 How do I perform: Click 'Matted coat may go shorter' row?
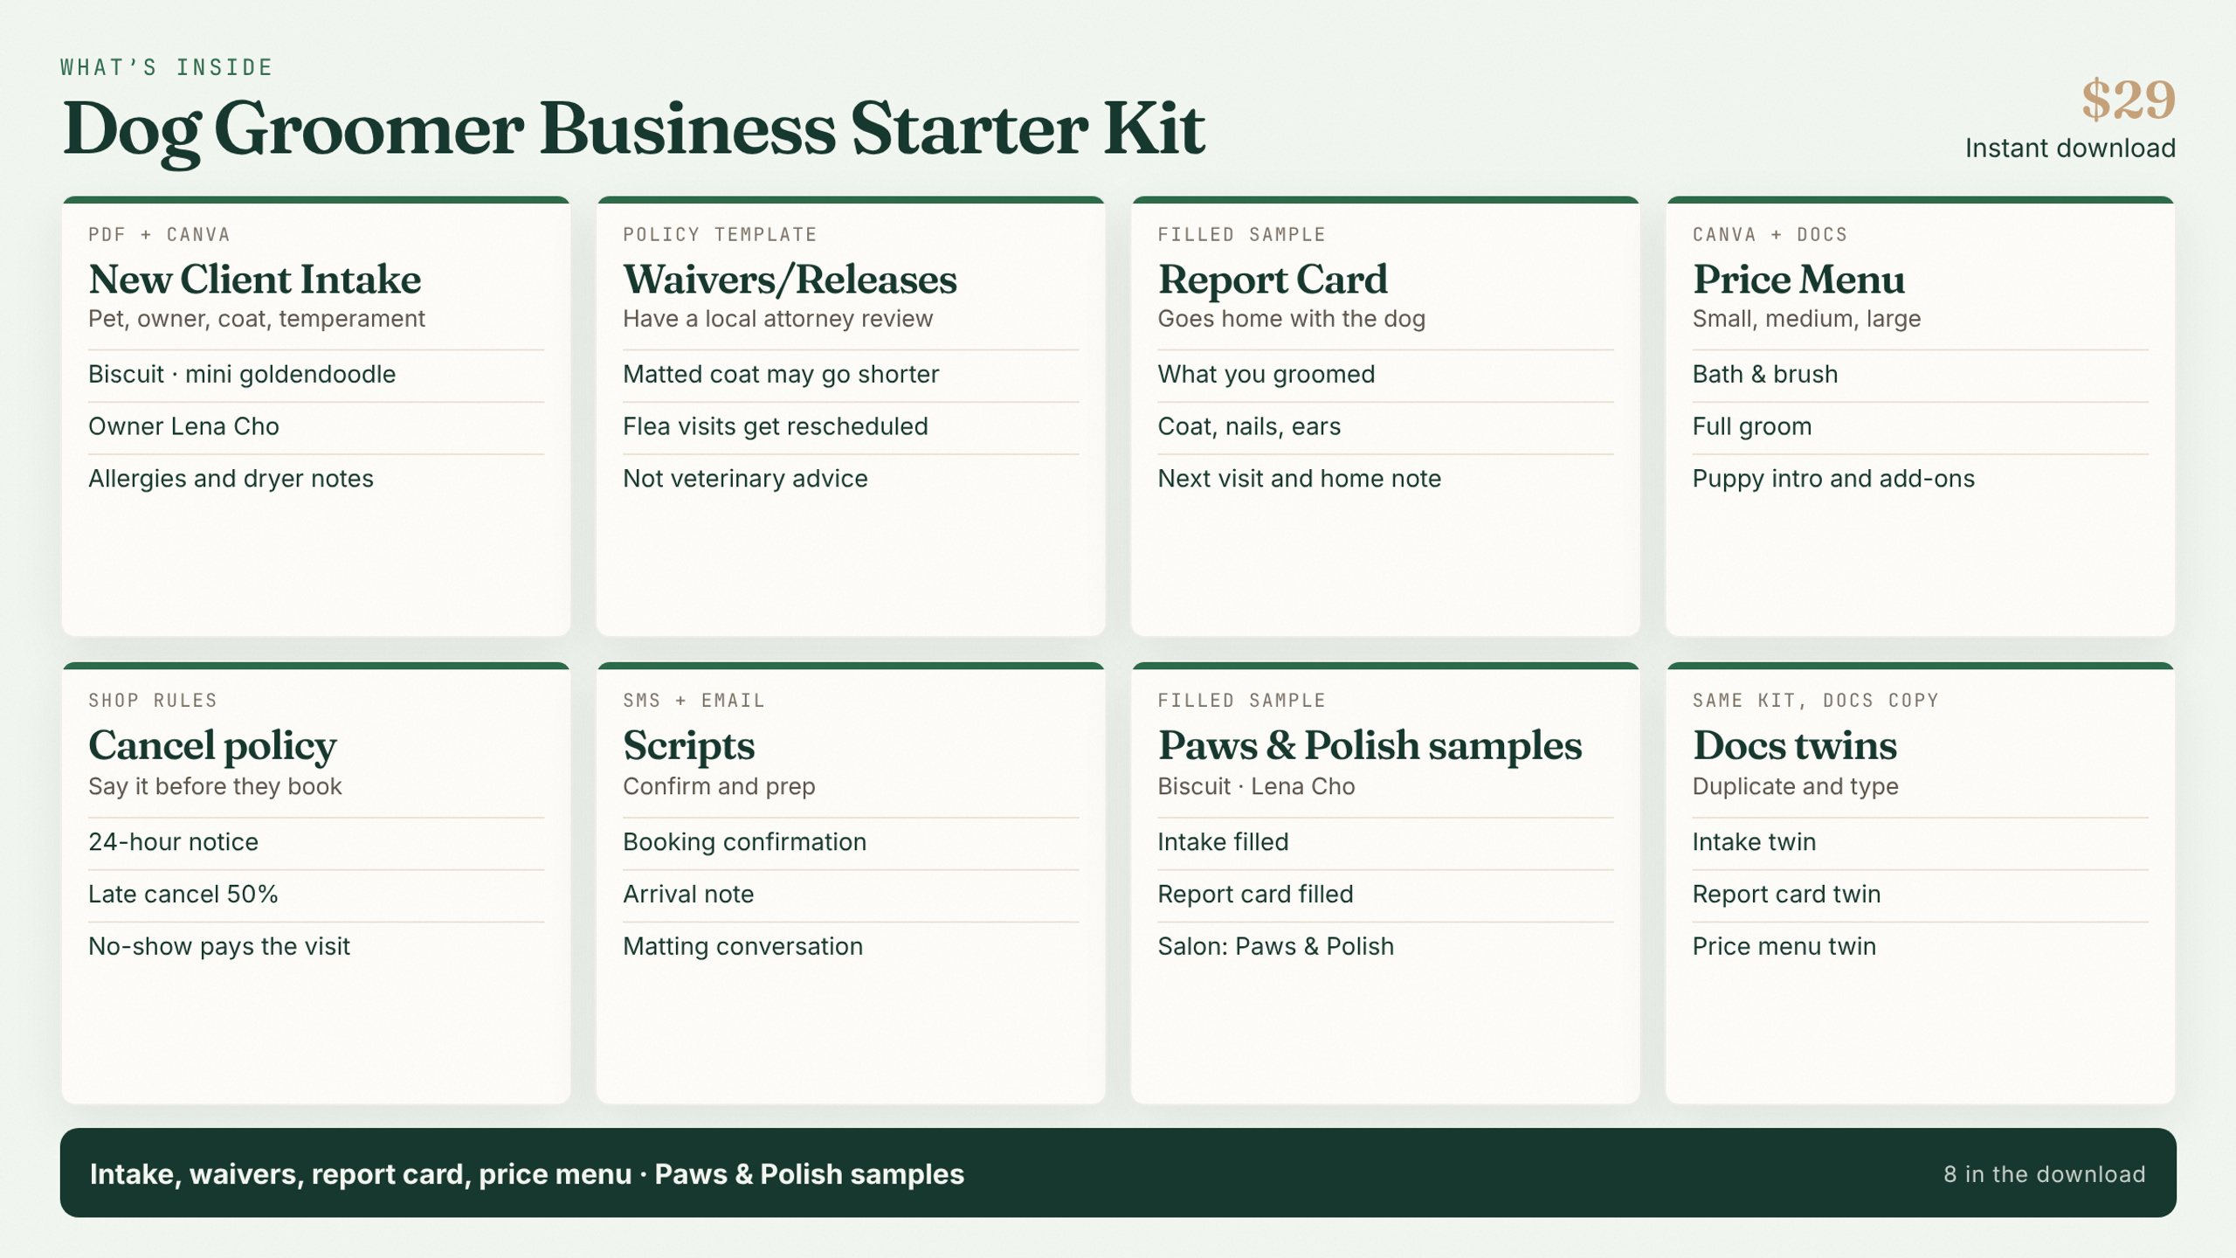point(851,375)
